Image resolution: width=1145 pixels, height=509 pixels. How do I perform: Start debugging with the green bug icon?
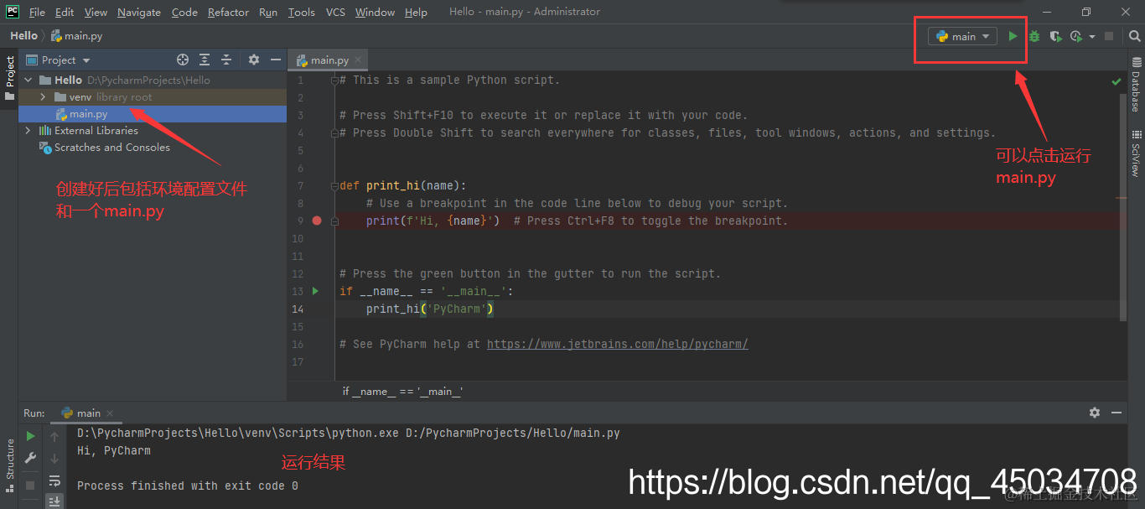tap(1034, 36)
